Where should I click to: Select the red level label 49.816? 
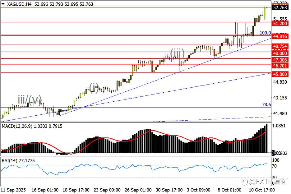[280, 36]
